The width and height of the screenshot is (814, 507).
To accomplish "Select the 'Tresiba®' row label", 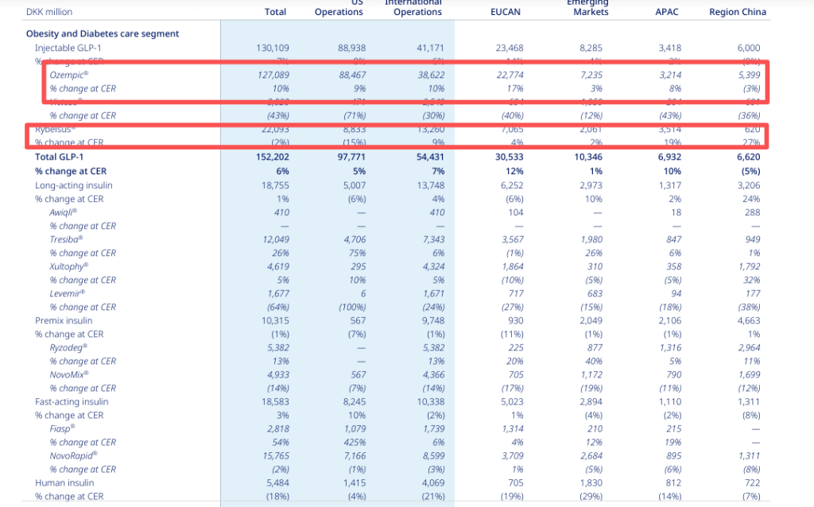I will (66, 239).
